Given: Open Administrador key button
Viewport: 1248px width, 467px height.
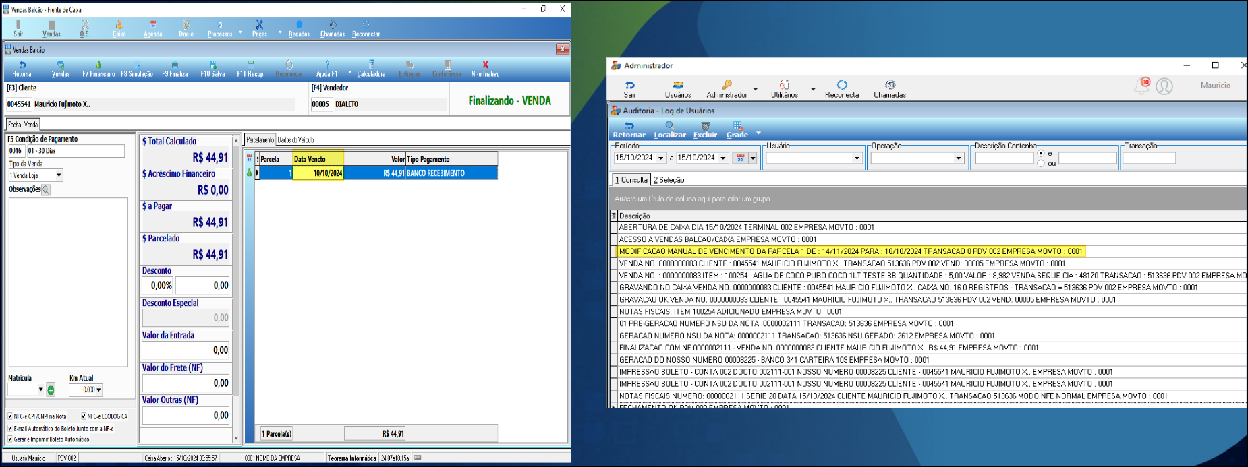Looking at the screenshot, I should click(727, 90).
